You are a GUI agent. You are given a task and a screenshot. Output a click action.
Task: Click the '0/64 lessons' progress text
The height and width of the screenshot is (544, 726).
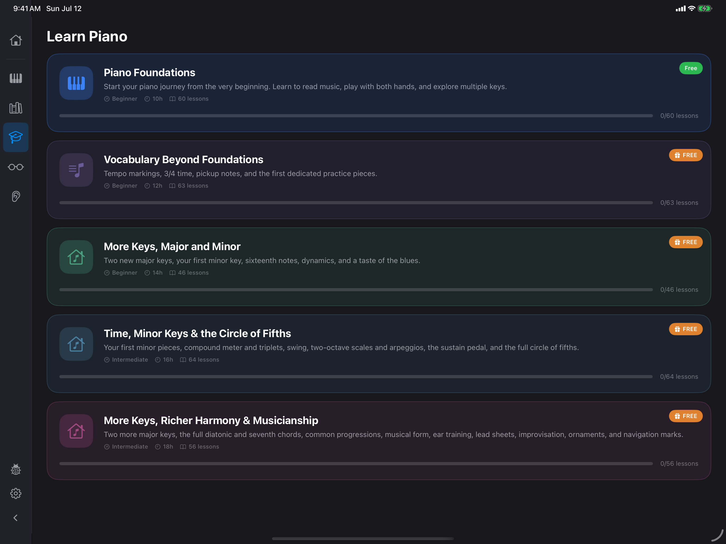click(x=679, y=377)
